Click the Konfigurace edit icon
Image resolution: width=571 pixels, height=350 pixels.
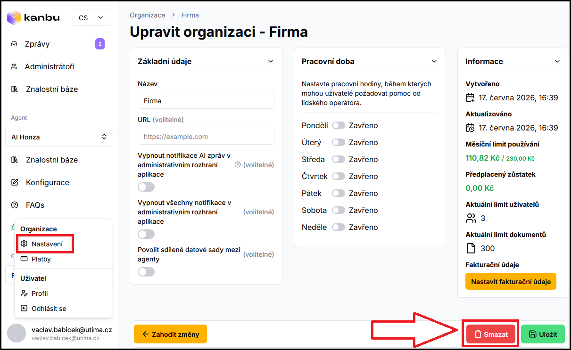click(x=15, y=182)
